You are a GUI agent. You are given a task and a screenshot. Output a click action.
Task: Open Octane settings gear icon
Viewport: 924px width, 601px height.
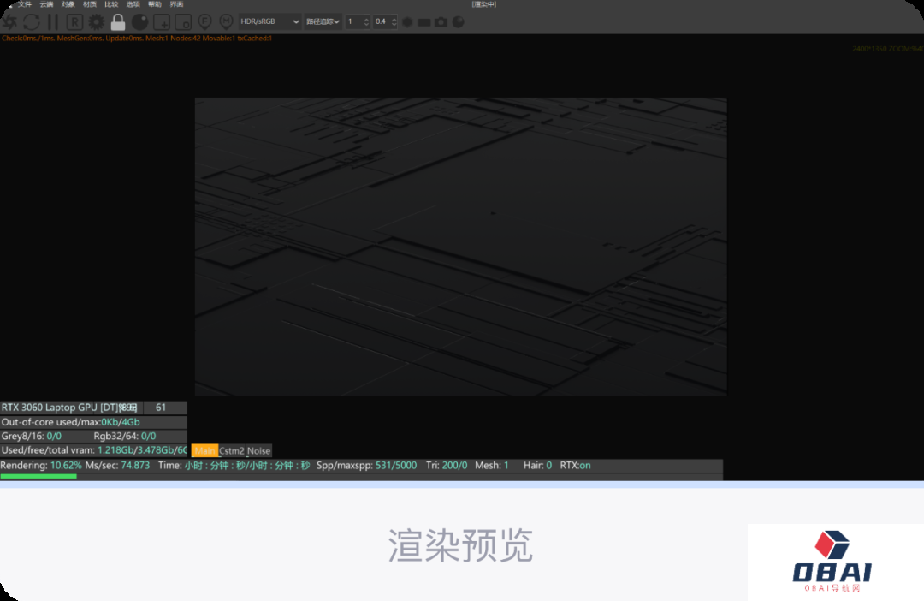(x=96, y=21)
